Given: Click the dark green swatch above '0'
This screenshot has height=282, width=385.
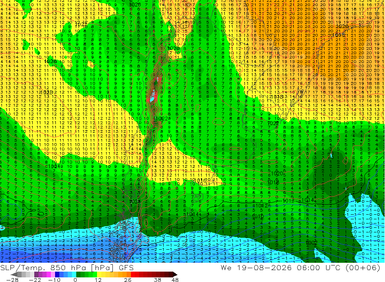Looking at the screenshot, I should (78, 274).
